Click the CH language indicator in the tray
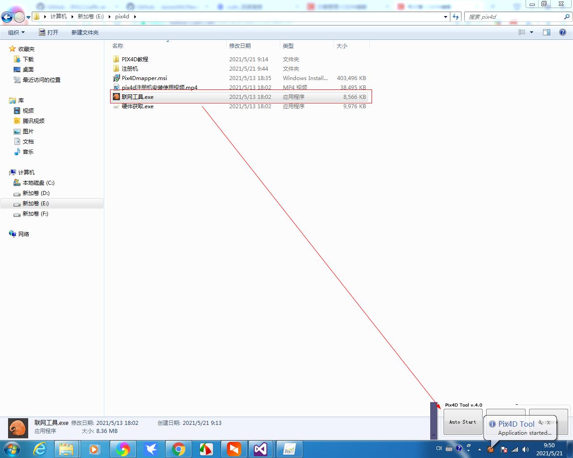The height and width of the screenshot is (458, 573). tap(439, 449)
